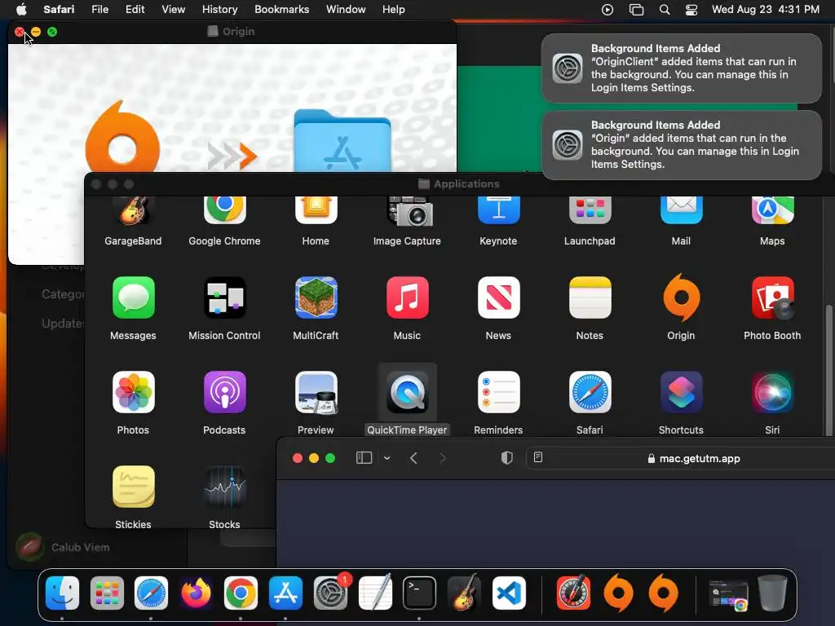Select the Notes app icon
The width and height of the screenshot is (835, 626).
(590, 298)
